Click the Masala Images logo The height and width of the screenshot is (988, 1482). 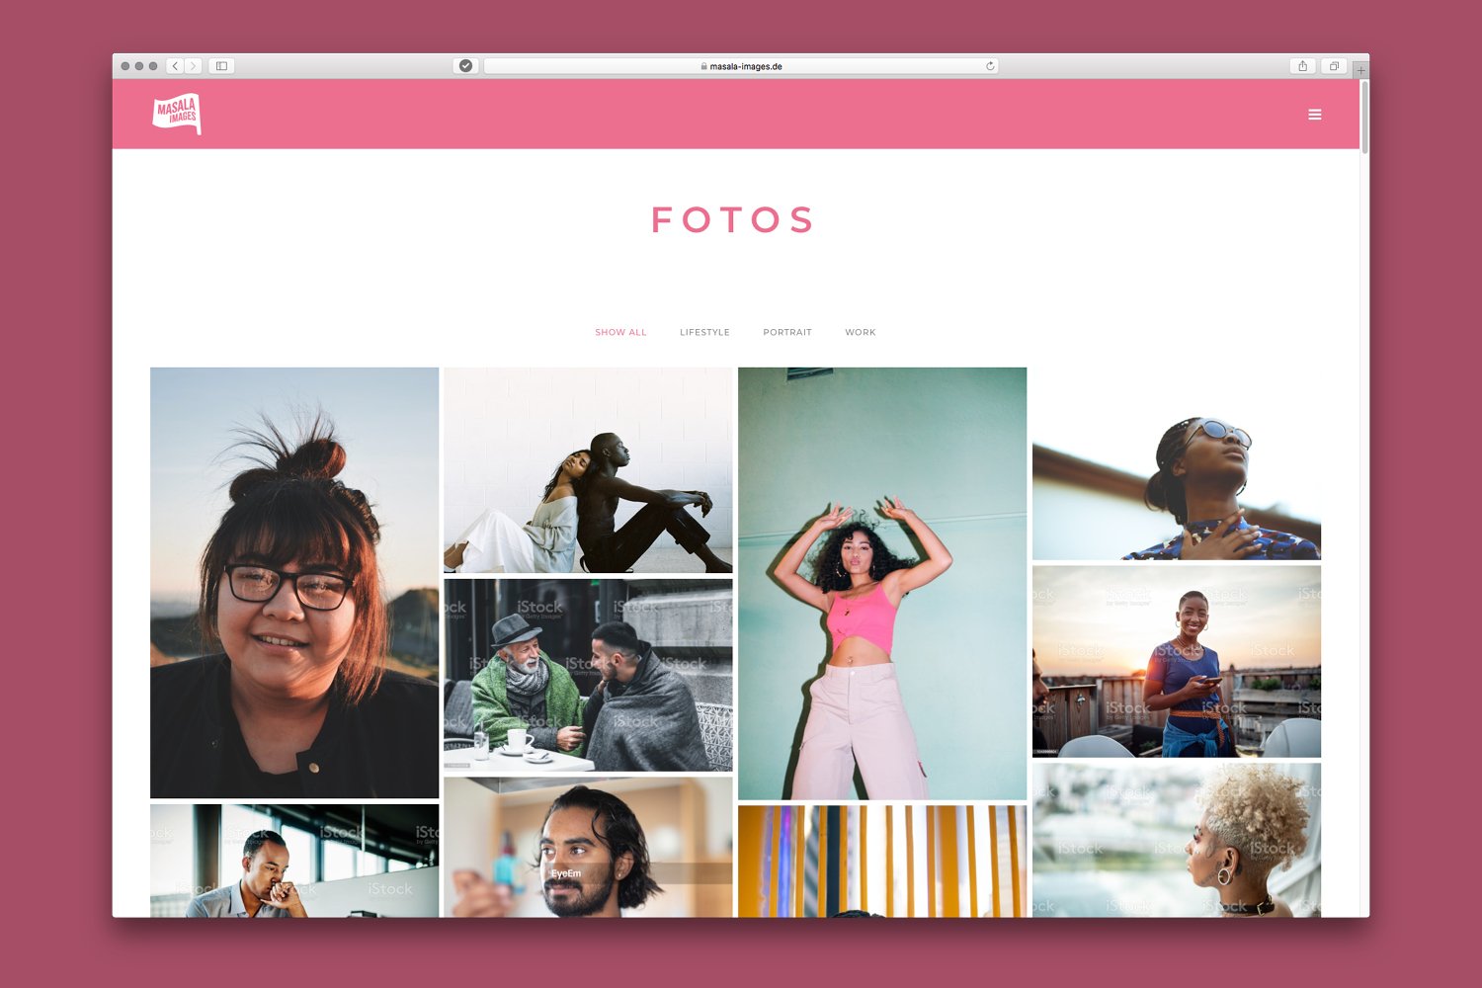click(177, 114)
